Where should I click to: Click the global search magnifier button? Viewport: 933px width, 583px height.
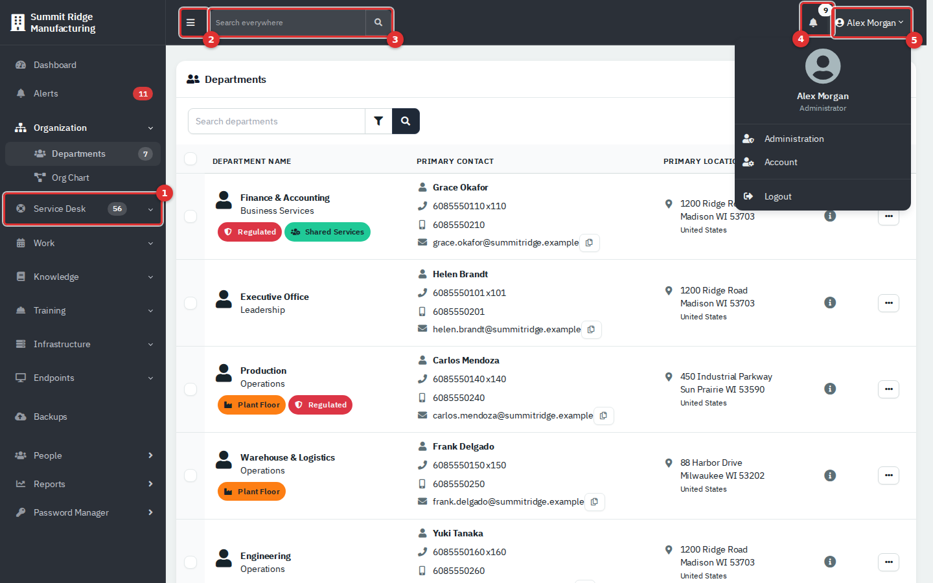[378, 23]
